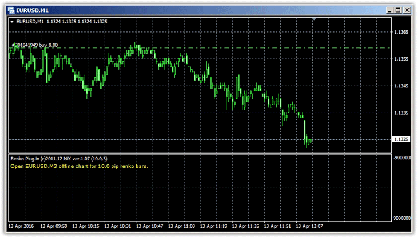Open the dropdown arrow beside EURUSD,M1 label
The width and height of the screenshot is (417, 237).
click(x=12, y=22)
